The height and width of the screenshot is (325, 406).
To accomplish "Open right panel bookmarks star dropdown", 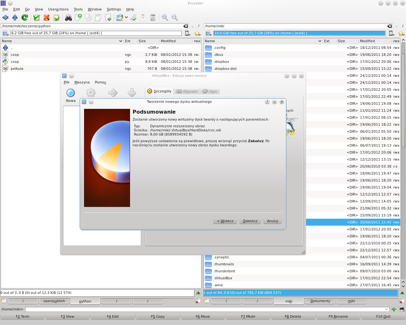I will 401,33.
